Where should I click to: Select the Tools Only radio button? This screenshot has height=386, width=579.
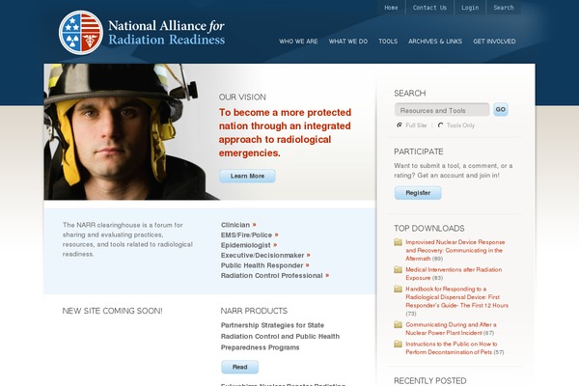(x=440, y=125)
